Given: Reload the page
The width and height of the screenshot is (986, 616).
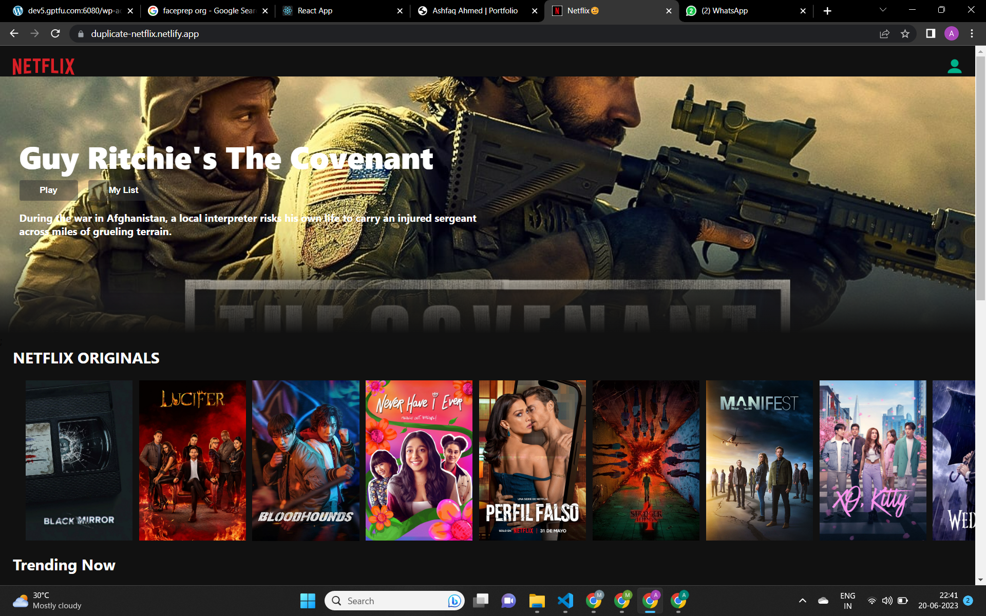Looking at the screenshot, I should pos(55,33).
